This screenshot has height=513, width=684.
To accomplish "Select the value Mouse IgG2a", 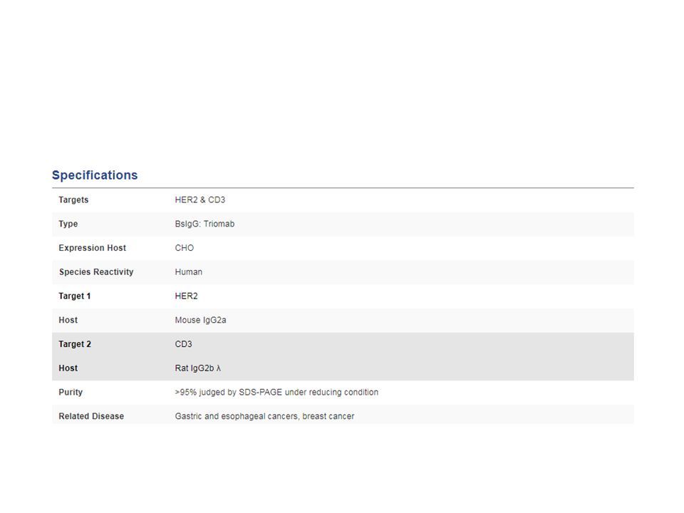I will coord(201,320).
